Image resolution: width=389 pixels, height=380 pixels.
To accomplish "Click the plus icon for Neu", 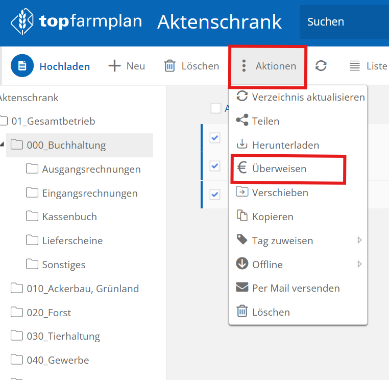I will [x=115, y=66].
